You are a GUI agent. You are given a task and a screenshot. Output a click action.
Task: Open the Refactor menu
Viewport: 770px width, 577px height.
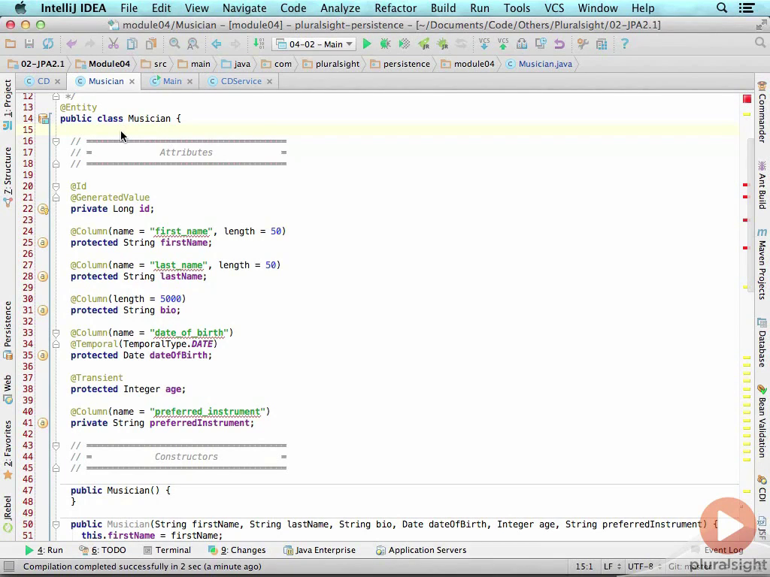click(x=395, y=8)
